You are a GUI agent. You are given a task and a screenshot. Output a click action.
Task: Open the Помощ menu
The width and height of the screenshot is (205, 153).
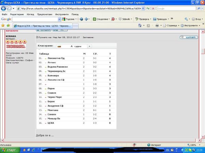coord(75,14)
